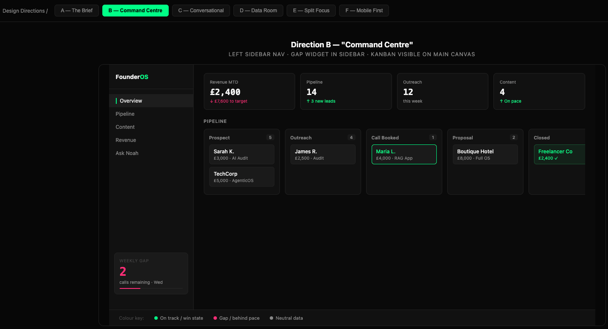Open the Maria L. RAG App card

pyautogui.click(x=404, y=154)
